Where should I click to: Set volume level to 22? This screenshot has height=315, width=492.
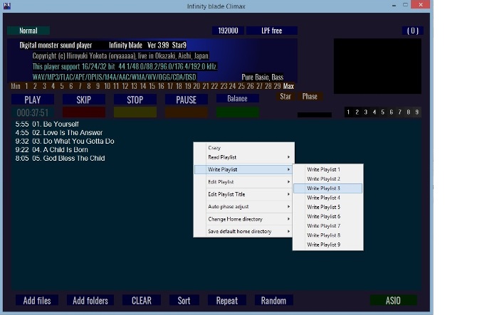pyautogui.click(x=214, y=86)
